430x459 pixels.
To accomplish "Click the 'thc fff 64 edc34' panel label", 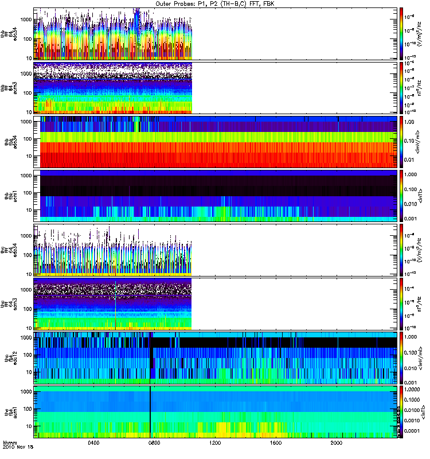I will pos(9,250).
